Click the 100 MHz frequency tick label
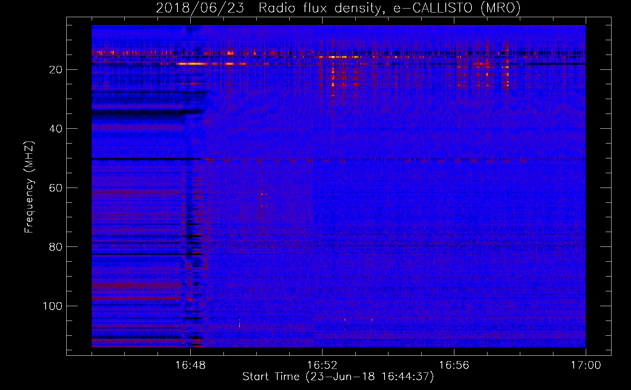 pos(53,306)
